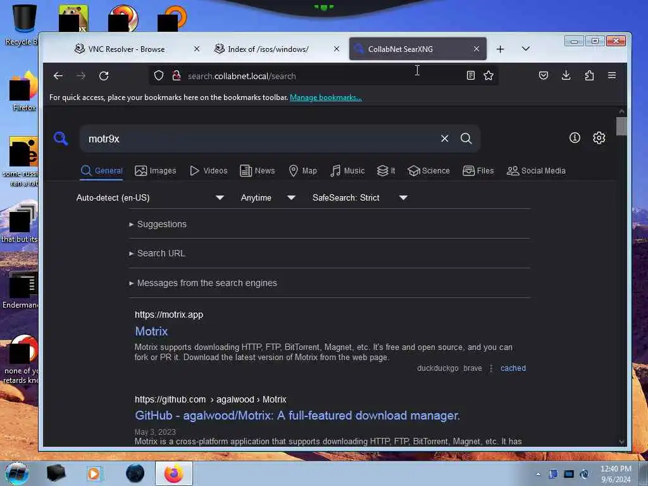
Task: Open the Windows Start button
Action: point(16,473)
